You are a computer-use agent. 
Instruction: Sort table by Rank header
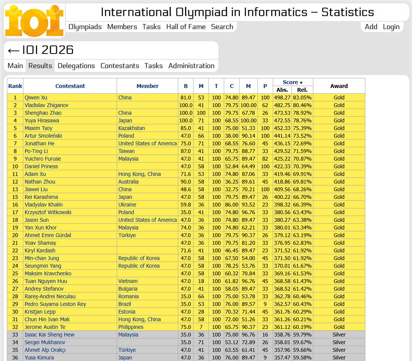point(15,86)
